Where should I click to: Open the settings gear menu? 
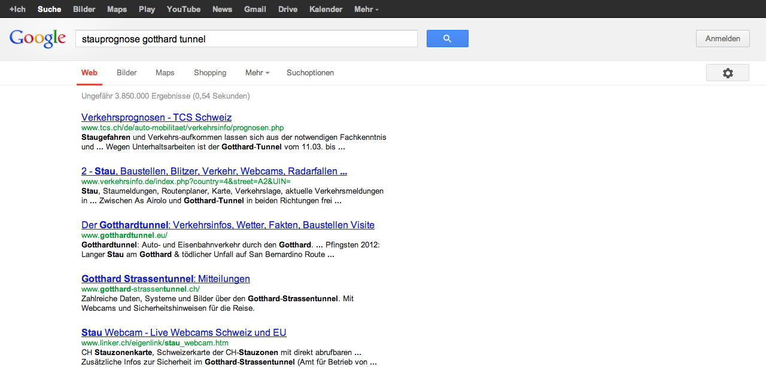click(x=727, y=73)
